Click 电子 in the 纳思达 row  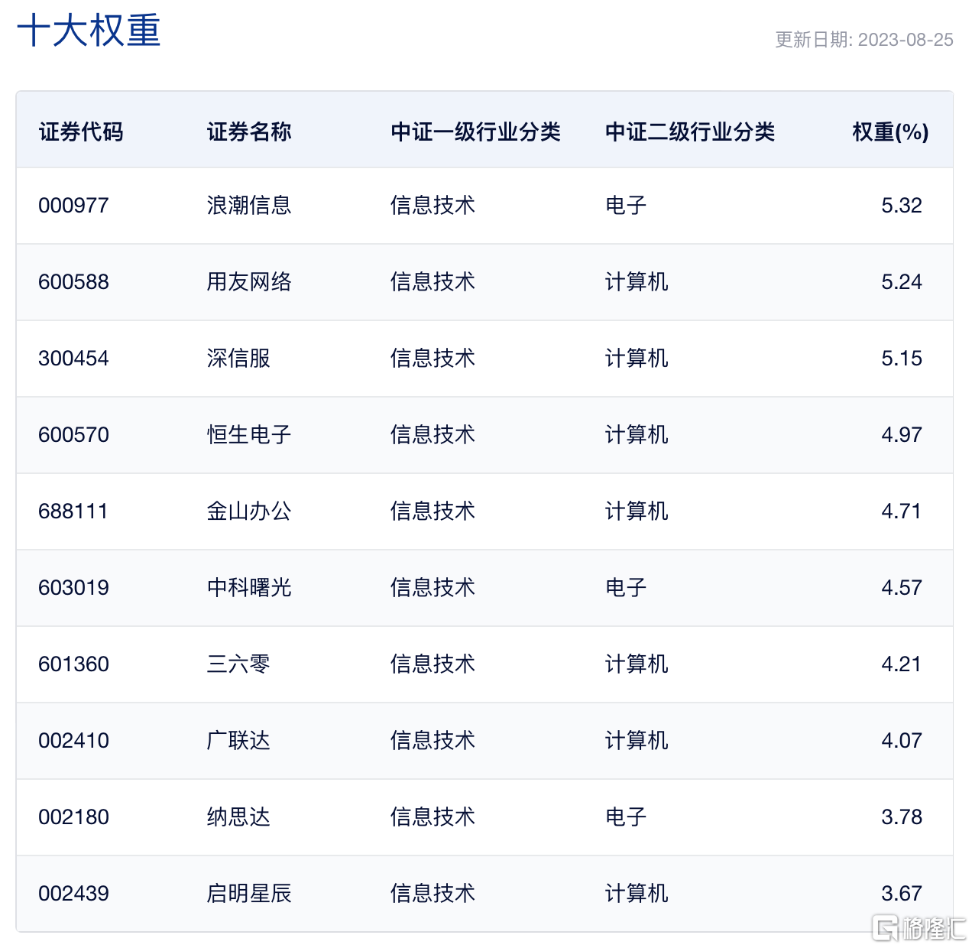point(626,817)
